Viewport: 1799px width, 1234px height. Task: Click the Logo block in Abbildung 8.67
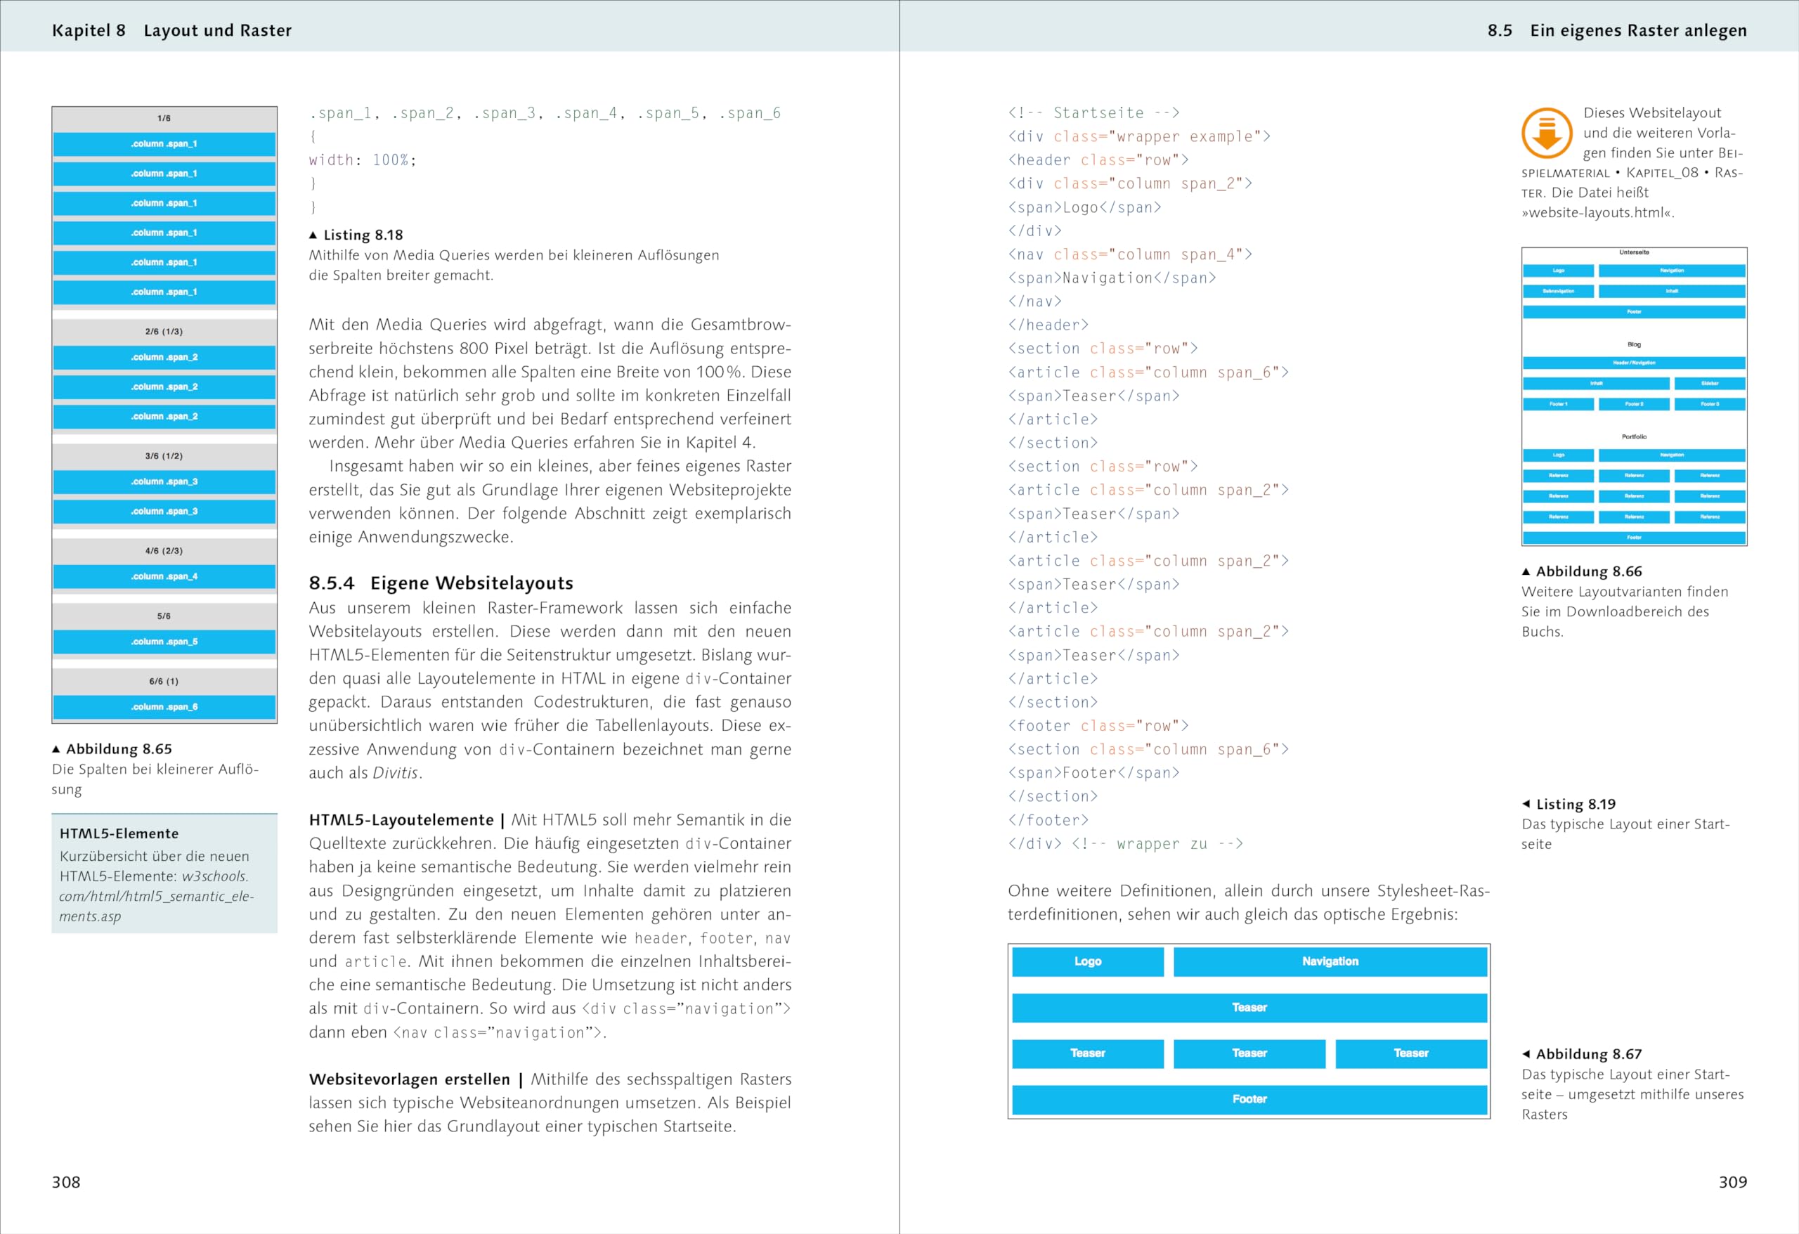(x=1088, y=961)
